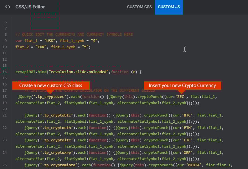Click the function keyword on line 14
The image size is (248, 169).
pos(120,72)
